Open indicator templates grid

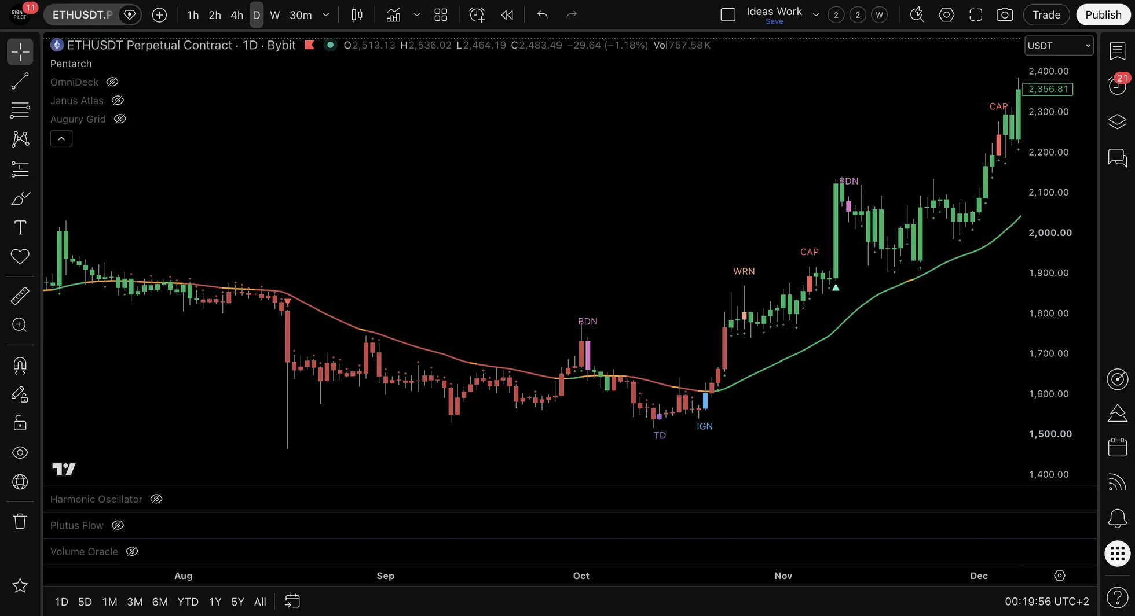(x=441, y=15)
